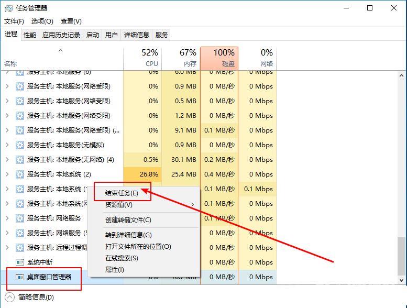This screenshot has height=308, width=407.
Task: Expand 本地服务(网络受限) row with 9.1 MB
Action: pos(7,130)
